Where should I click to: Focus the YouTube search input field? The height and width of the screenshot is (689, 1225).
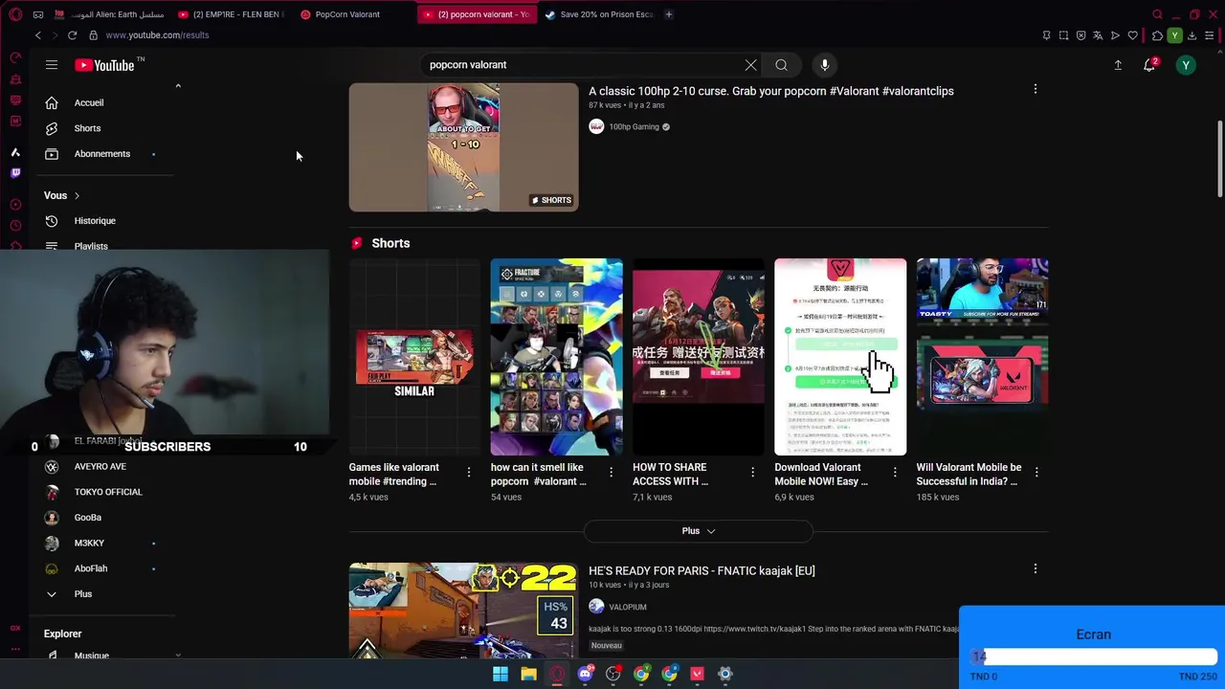[582, 65]
